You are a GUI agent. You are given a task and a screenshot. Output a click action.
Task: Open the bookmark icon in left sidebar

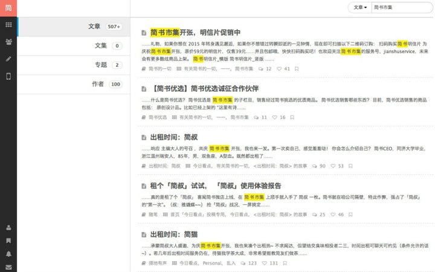[8, 241]
